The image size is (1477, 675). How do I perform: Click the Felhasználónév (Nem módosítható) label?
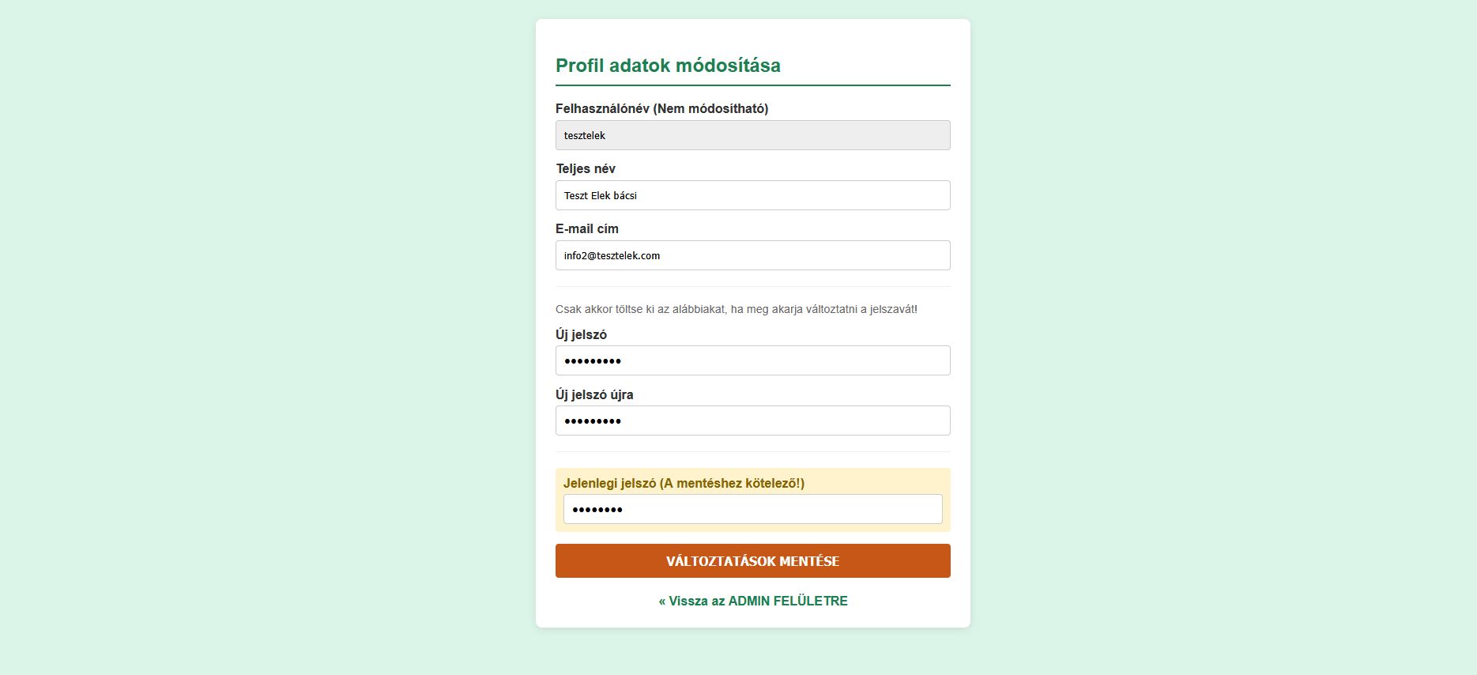(661, 108)
